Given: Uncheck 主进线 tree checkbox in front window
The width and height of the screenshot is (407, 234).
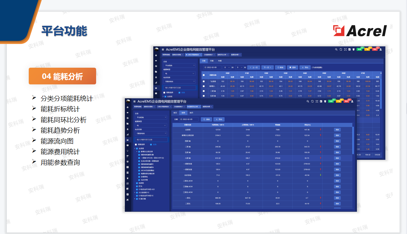Looking at the screenshot, I should point(137,148).
